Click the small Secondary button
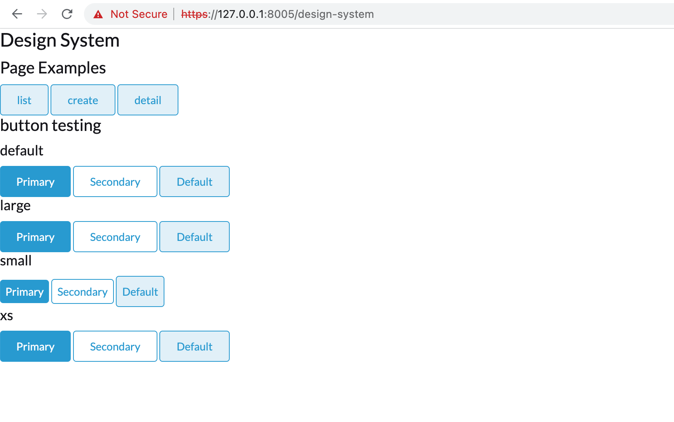Image resolution: width=674 pixels, height=422 pixels. 82,291
